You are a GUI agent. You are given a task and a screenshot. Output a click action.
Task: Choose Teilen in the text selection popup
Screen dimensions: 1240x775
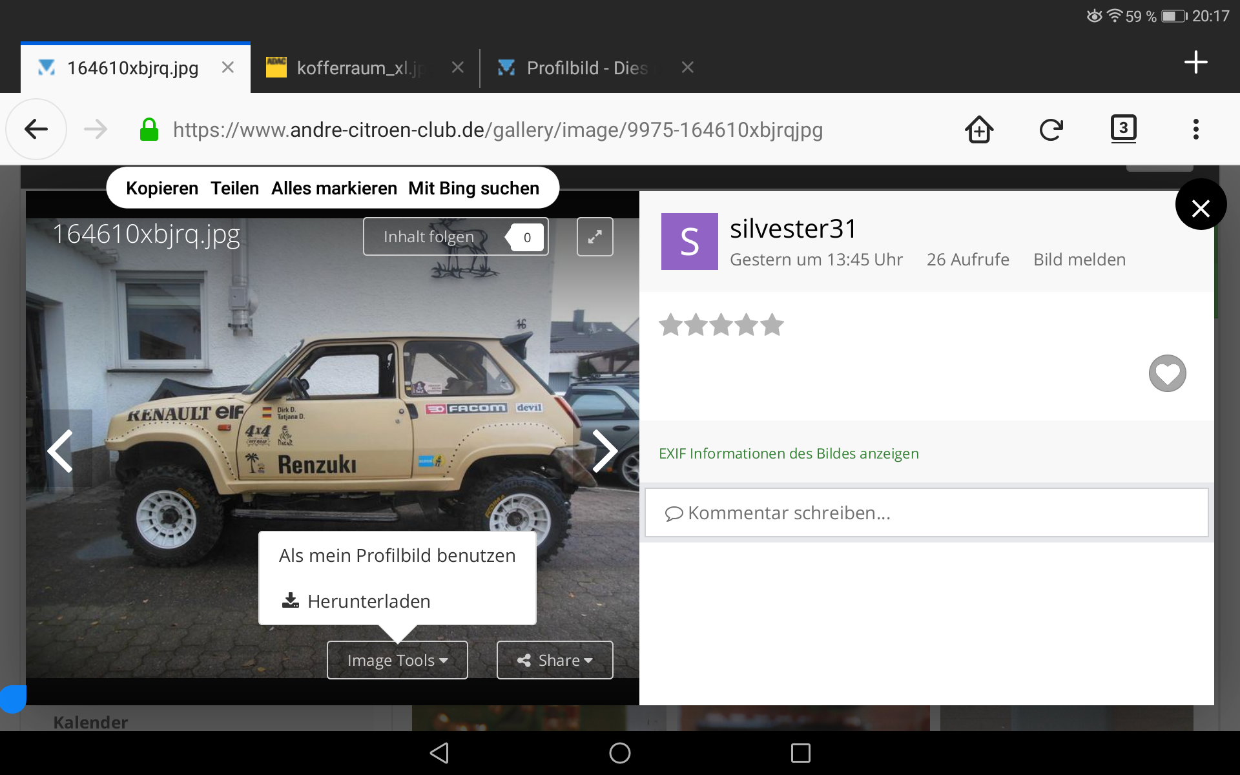click(234, 188)
